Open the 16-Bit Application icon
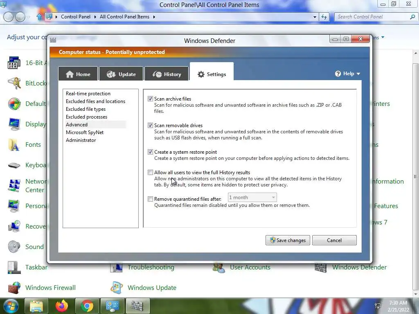419x314 pixels. point(14,63)
